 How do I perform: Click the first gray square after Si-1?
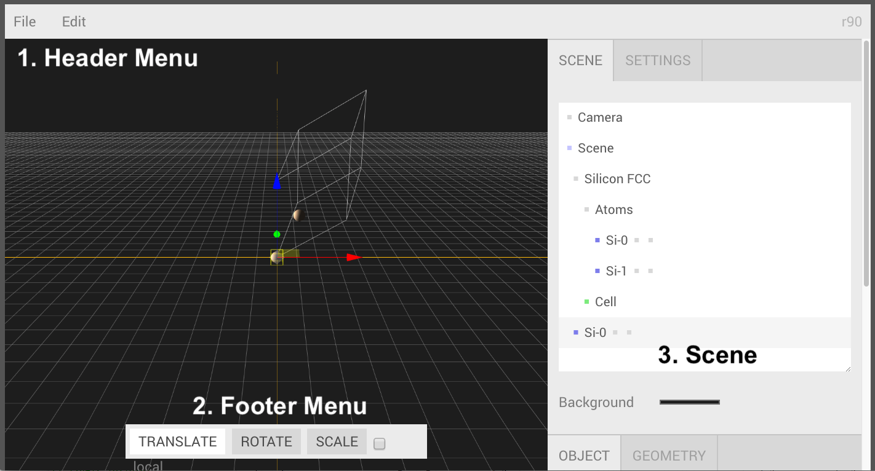point(637,271)
